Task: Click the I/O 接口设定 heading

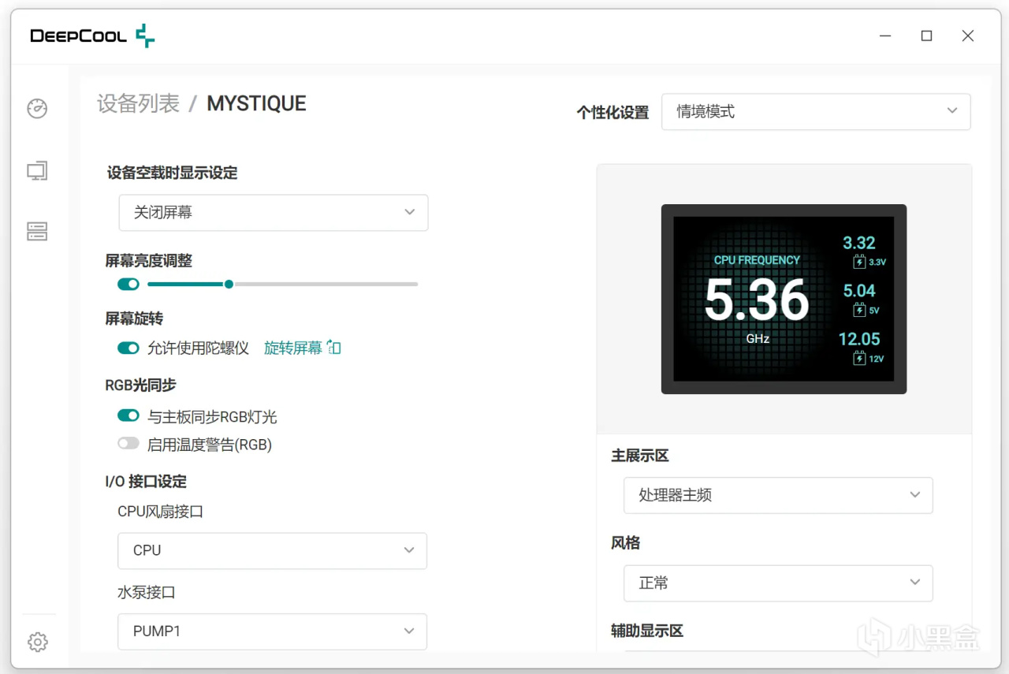Action: (x=146, y=482)
